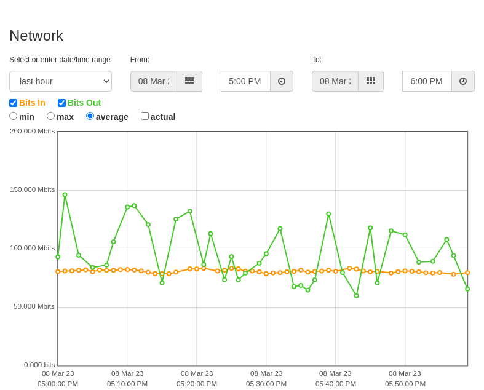
Task: Click the From date field showing 08 Mar
Action: [x=154, y=81]
